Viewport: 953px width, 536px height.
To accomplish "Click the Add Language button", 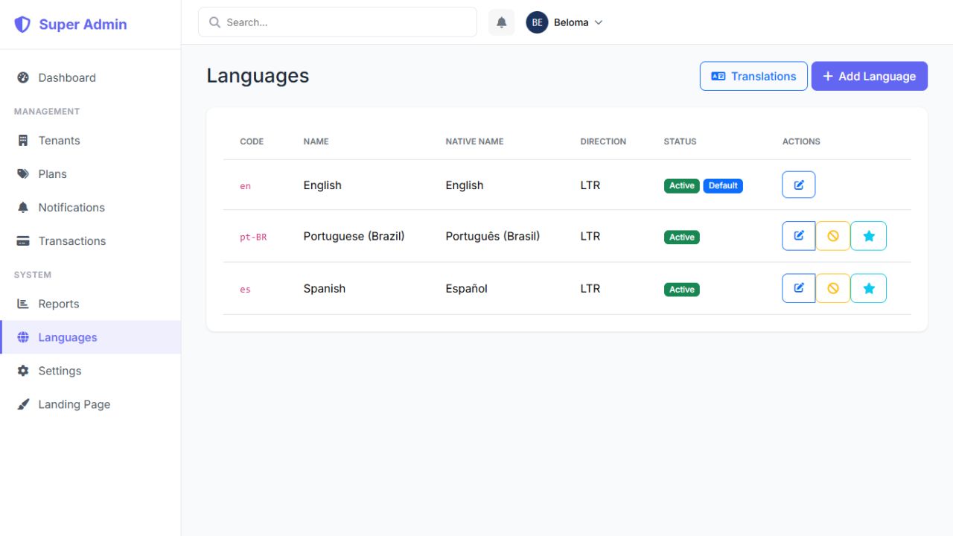I will (x=869, y=76).
